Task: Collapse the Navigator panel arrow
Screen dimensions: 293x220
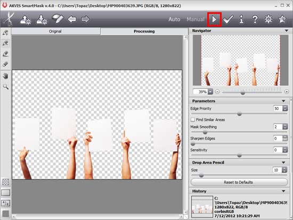Action: [x=287, y=31]
